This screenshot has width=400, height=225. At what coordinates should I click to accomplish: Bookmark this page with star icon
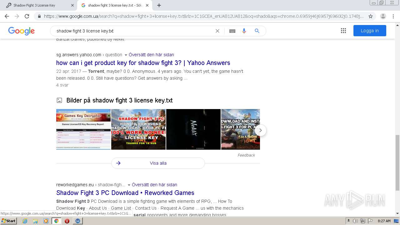(371, 16)
